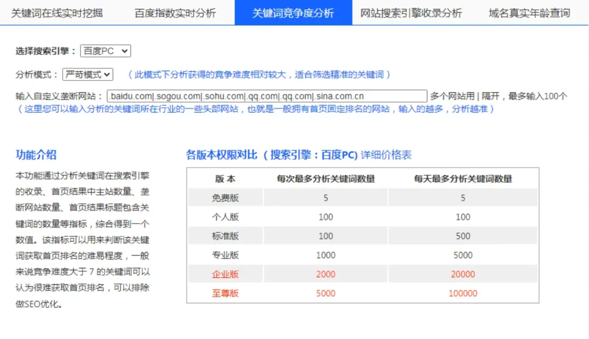Open the 严苛模式 analysis mode dropdown
The image size is (589, 339).
click(x=87, y=74)
